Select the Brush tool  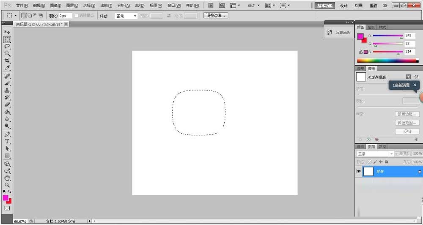pos(7,83)
